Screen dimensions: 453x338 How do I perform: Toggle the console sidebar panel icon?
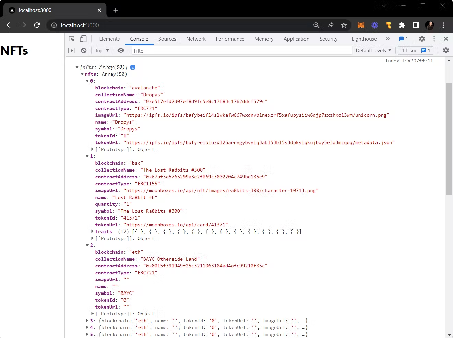coord(71,51)
